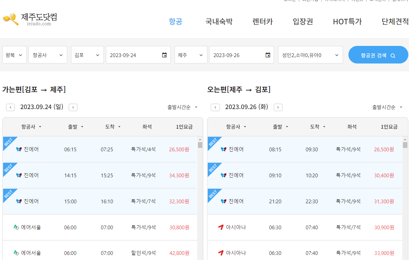
Task: Sort 오는편 table by 항공사 column
Action: point(236,127)
